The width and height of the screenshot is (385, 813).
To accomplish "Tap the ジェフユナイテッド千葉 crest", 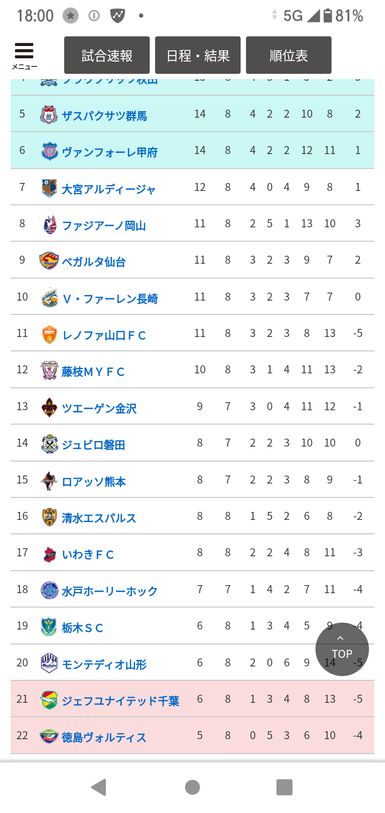I will (49, 700).
